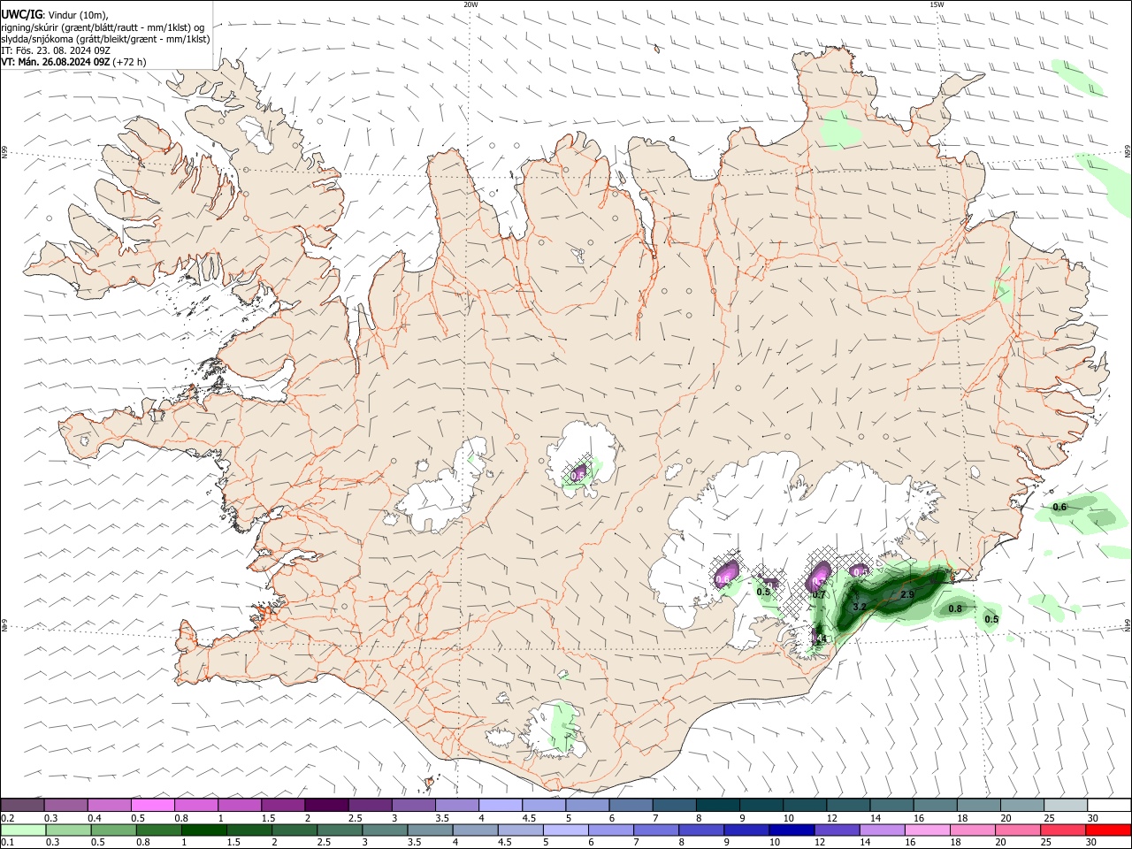Click the darkest purple 2 swatch in snow legend
Viewport: 1132px width, 849px height.
[326, 805]
